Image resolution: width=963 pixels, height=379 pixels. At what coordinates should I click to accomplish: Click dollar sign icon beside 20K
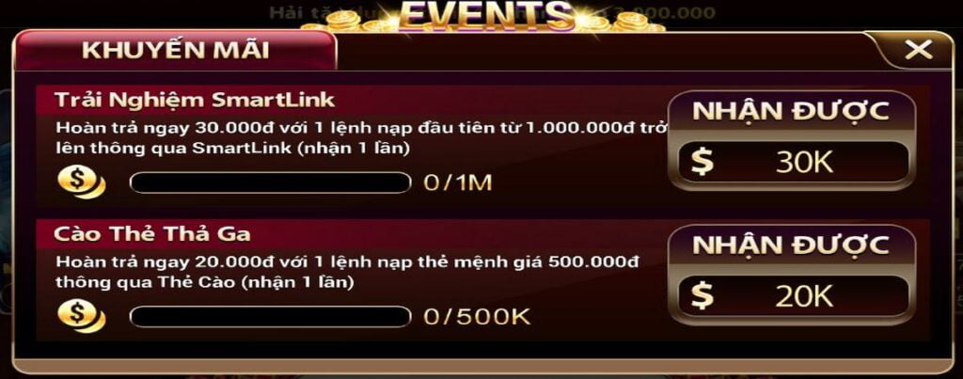coord(702,296)
